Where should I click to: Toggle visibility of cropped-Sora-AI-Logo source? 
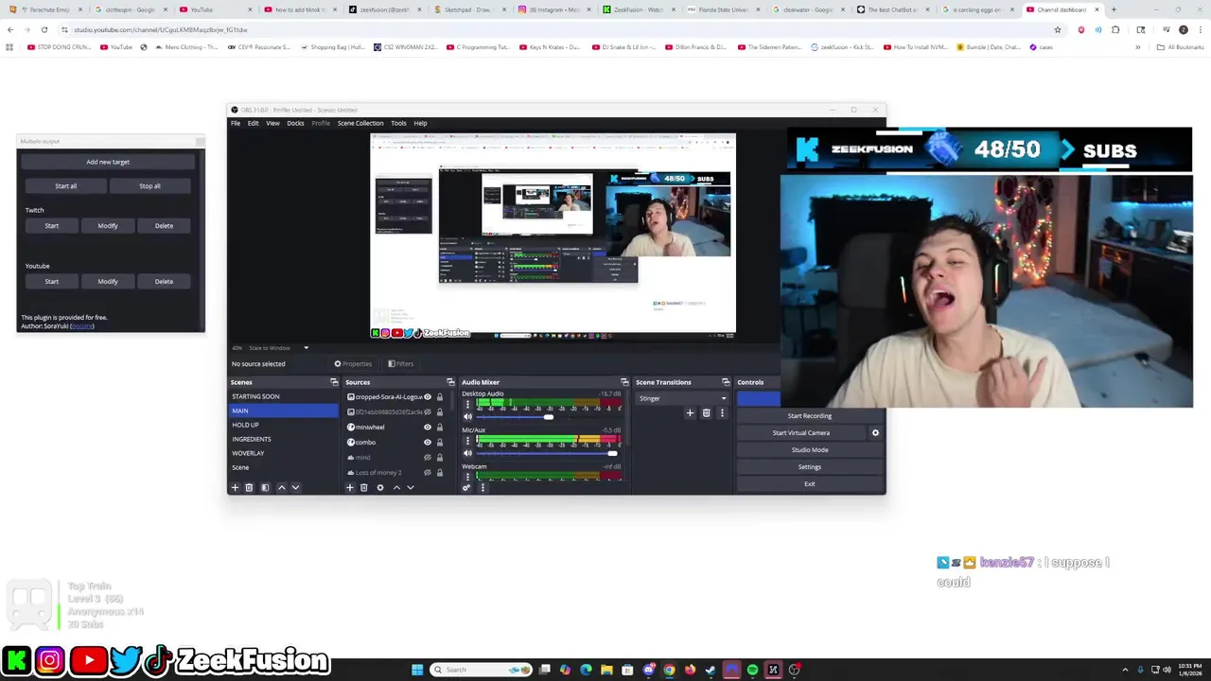tap(428, 397)
